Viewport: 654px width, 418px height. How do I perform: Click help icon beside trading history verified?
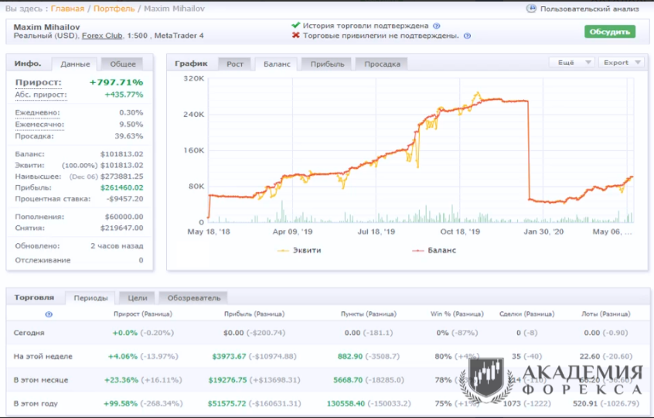point(436,26)
